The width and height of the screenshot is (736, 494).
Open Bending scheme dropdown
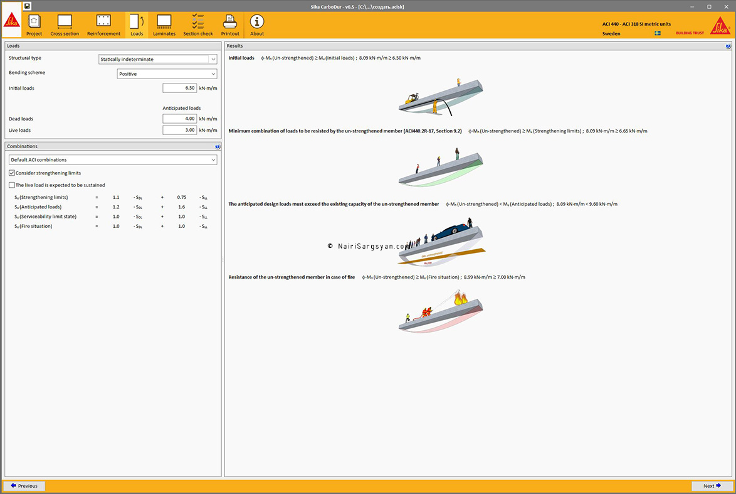coord(167,74)
